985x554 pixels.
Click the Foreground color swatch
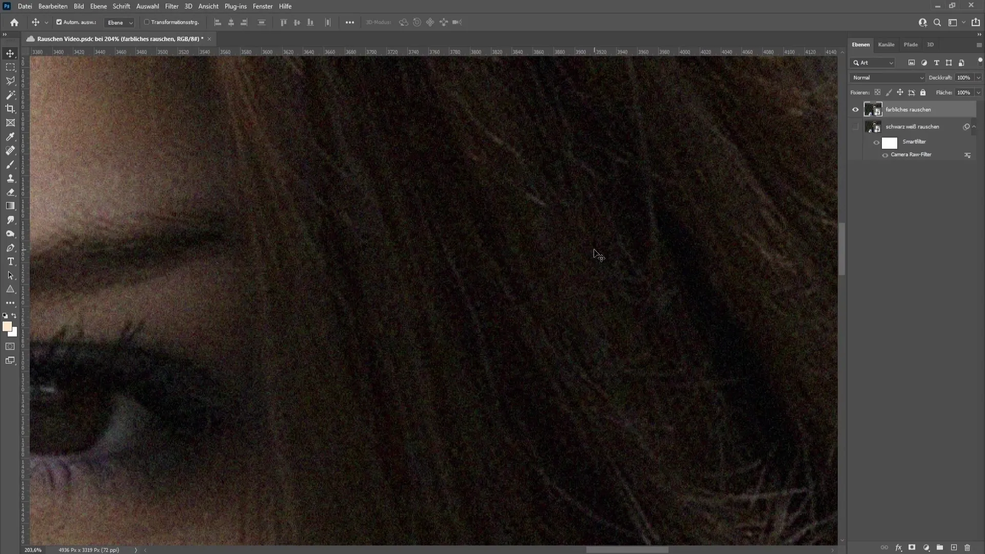click(8, 327)
